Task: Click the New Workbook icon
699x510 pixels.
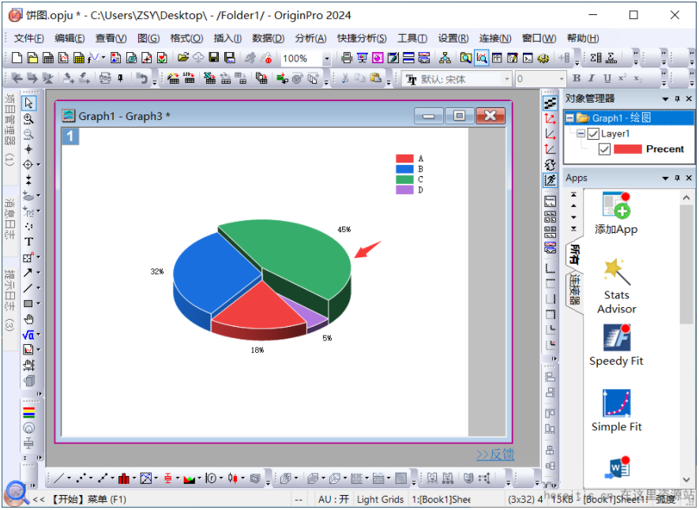Action: coord(48,58)
